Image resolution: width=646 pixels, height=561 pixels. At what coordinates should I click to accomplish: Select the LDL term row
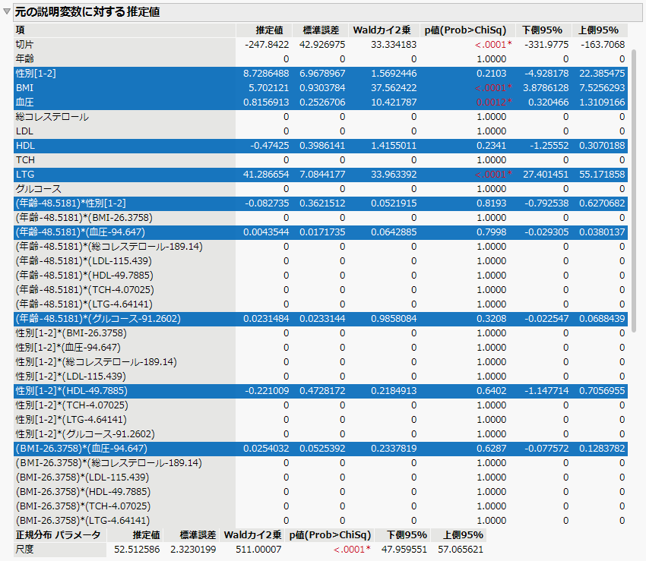[321, 131]
